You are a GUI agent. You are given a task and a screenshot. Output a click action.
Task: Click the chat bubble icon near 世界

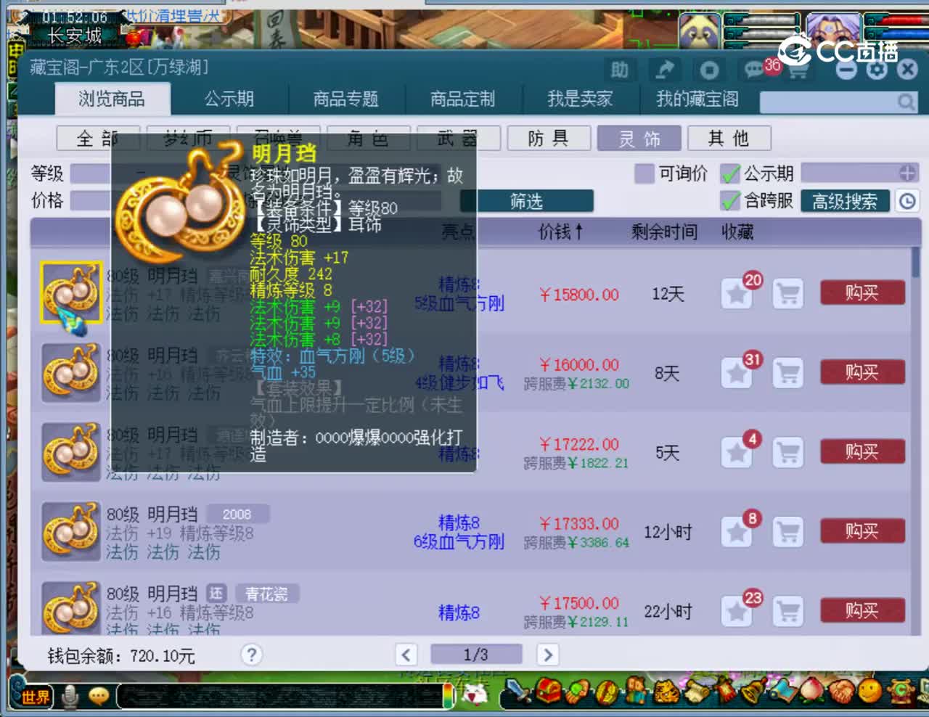(98, 697)
